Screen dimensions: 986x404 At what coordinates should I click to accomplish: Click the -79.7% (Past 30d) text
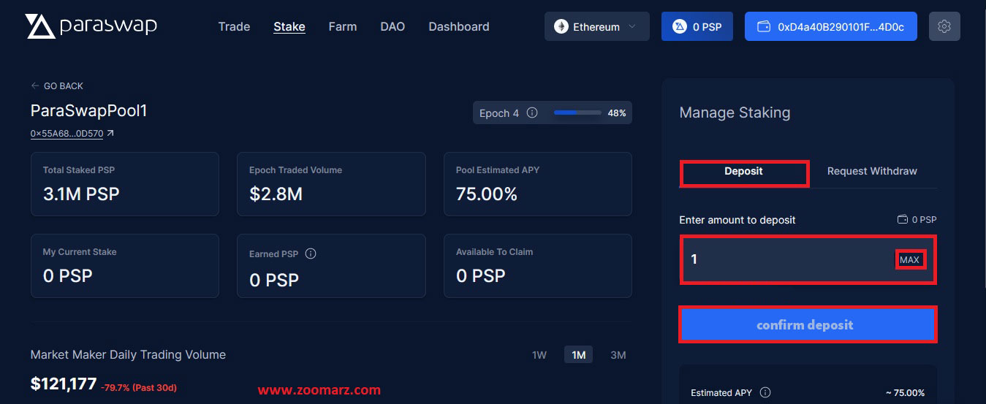pyautogui.click(x=139, y=387)
